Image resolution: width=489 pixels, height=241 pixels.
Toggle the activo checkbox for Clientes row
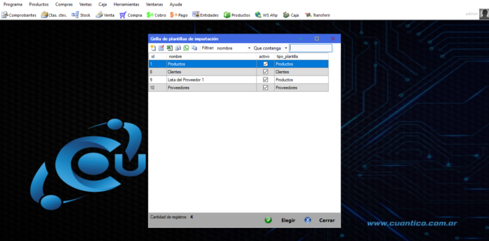[265, 72]
